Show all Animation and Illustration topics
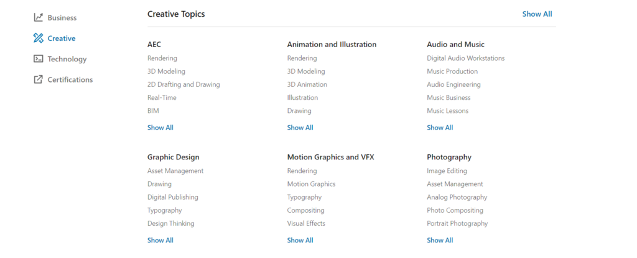637x258 pixels. [x=300, y=128]
